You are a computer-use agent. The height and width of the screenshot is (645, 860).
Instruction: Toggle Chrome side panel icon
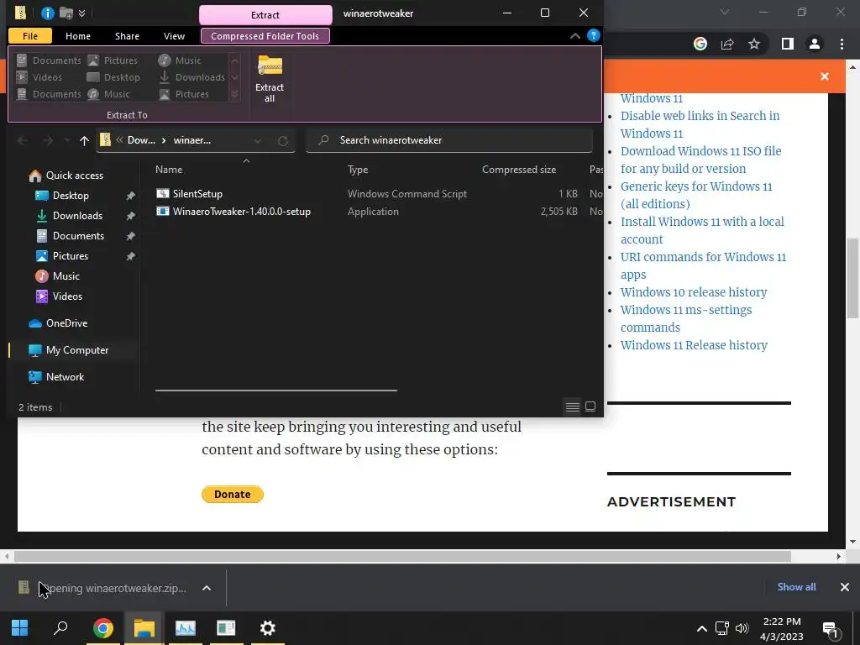coord(788,44)
